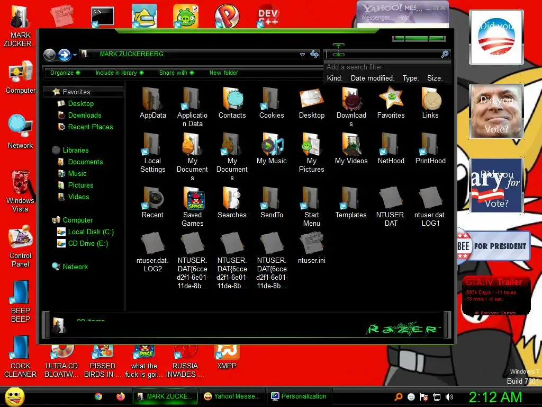Open the My Music folder

(x=272, y=148)
